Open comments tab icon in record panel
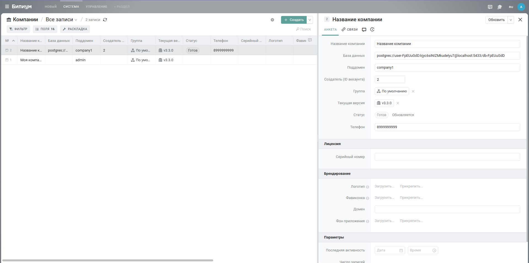 click(x=364, y=29)
